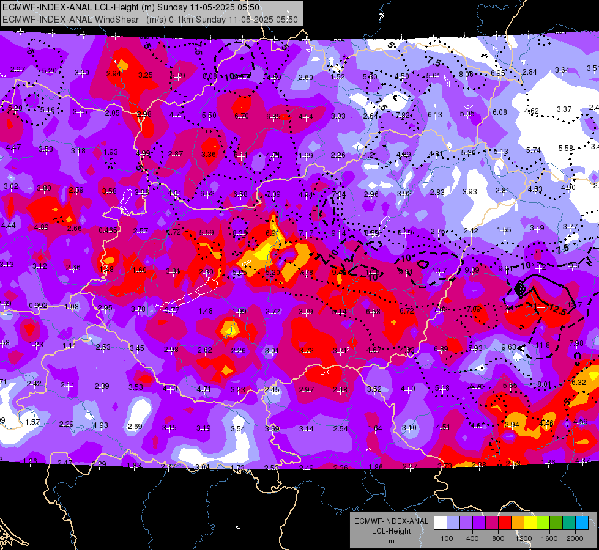
Task: Click the map value 5.79
Action: (177, 76)
